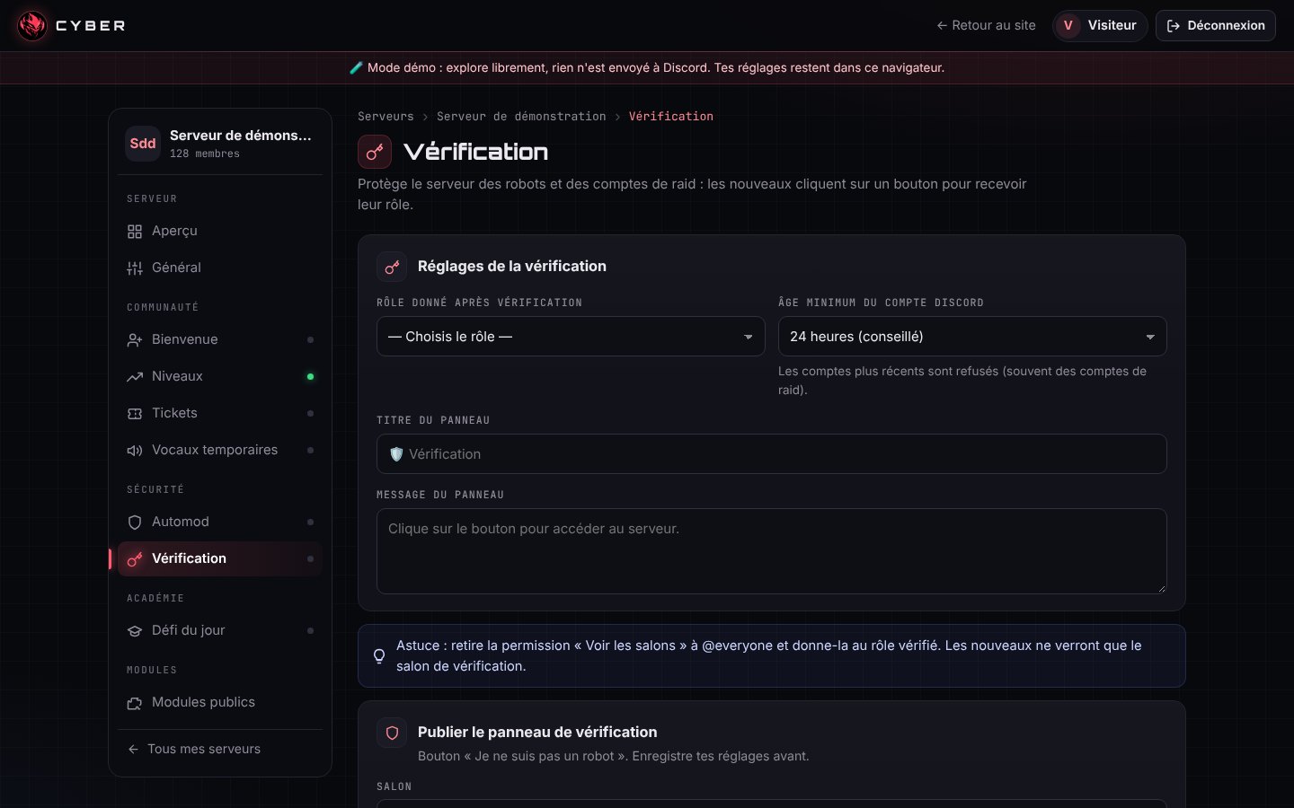1294x808 pixels.
Task: Click the lightbulb icon in the Astuce tip
Action: tap(379, 656)
